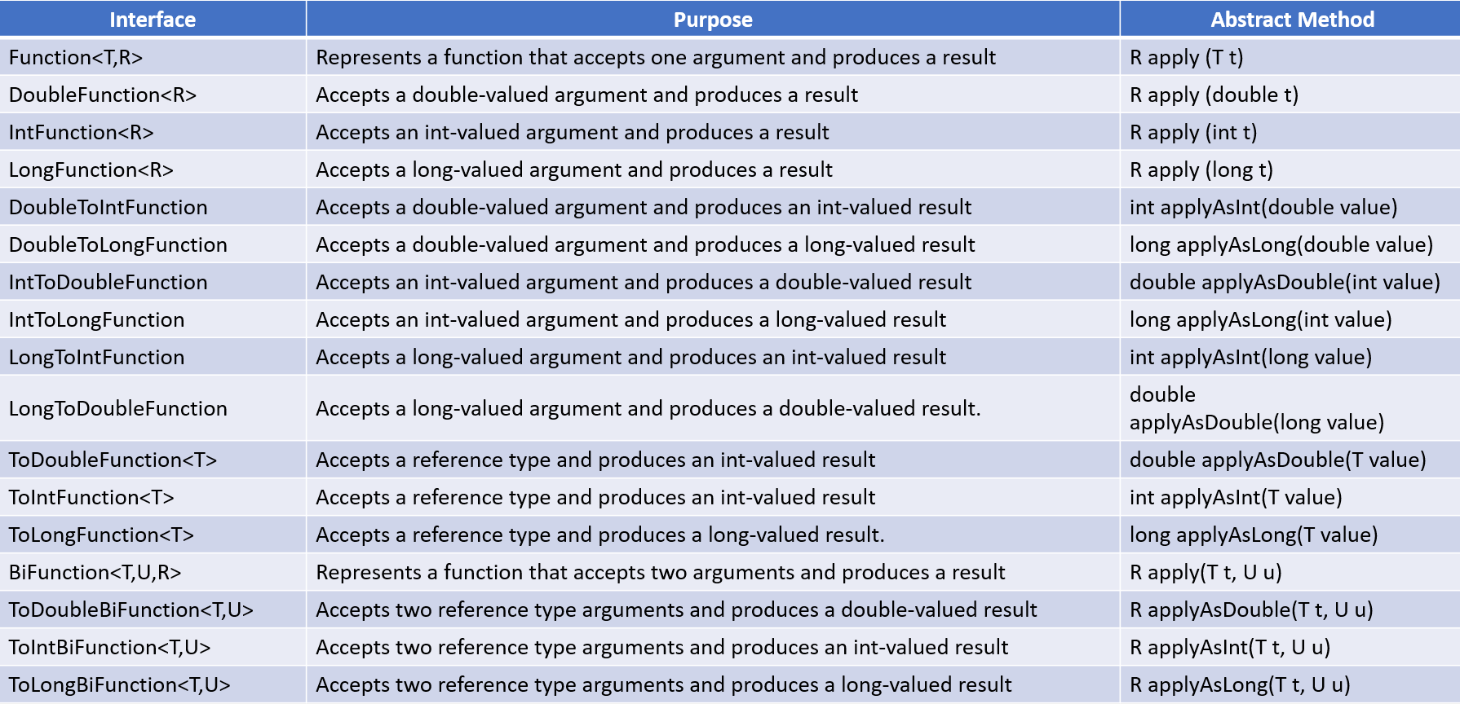
Task: Click the Interface column header
Action: [153, 20]
